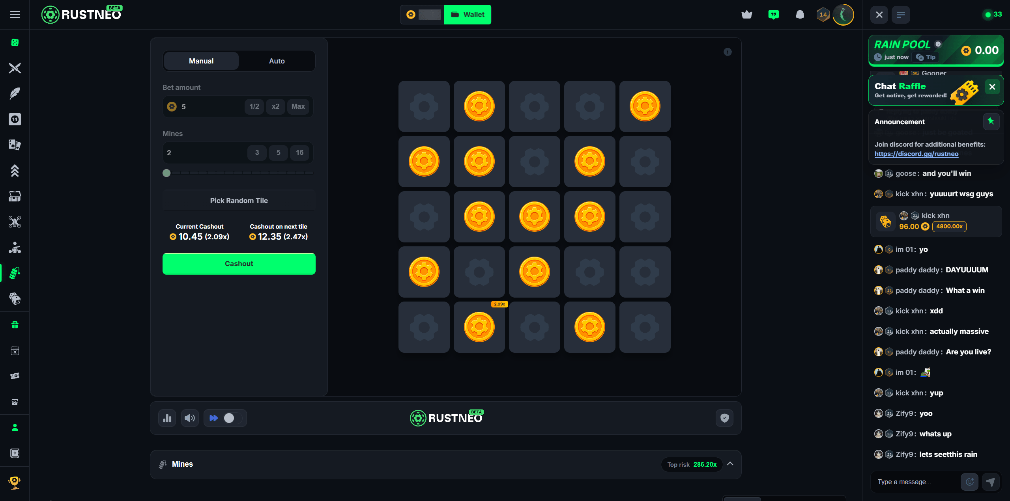Double the bet with x2 button

[x=276, y=106]
